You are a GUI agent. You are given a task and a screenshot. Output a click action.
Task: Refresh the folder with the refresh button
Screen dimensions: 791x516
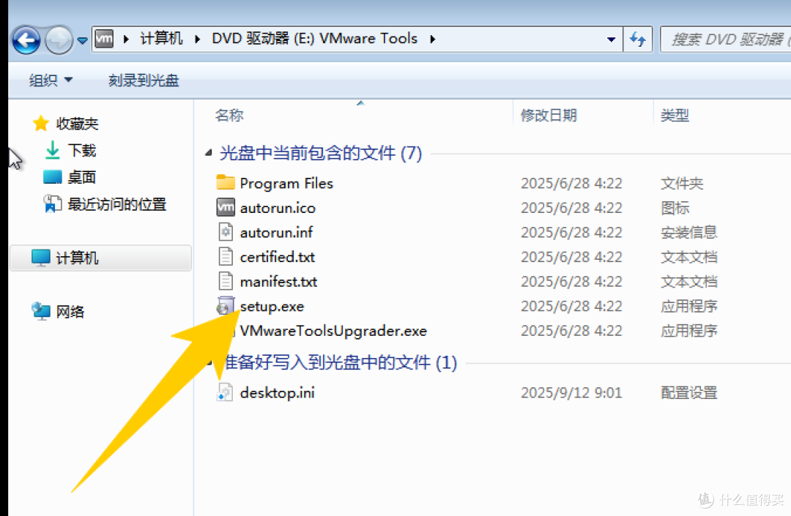click(x=638, y=40)
